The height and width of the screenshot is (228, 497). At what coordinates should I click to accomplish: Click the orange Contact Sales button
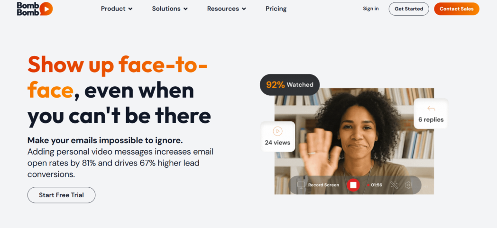pos(457,9)
